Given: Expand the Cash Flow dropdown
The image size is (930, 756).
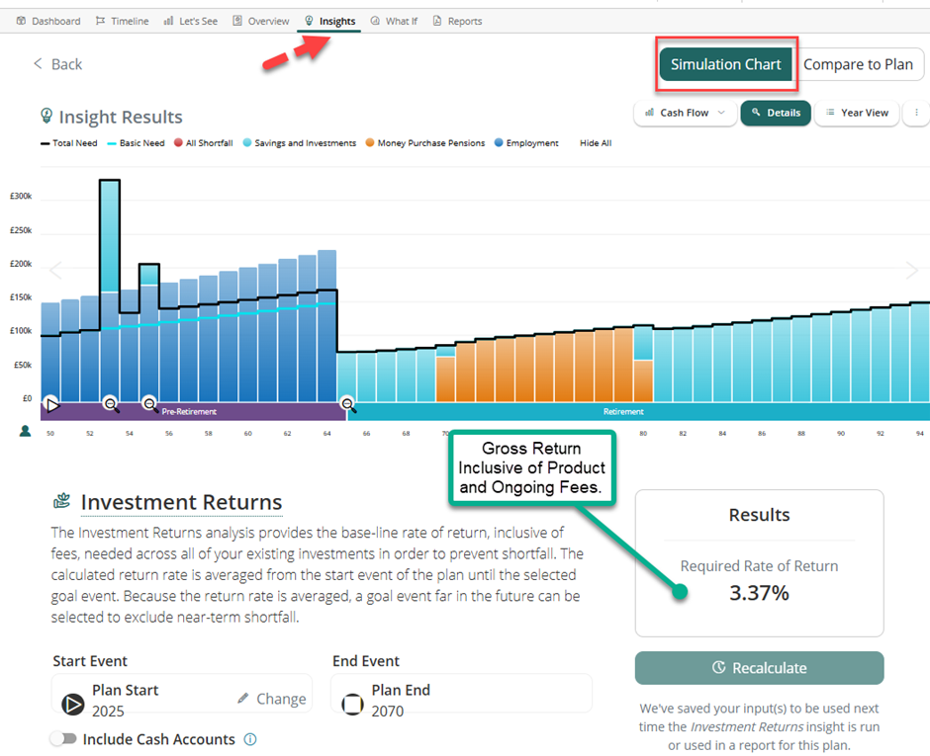Looking at the screenshot, I should click(x=685, y=113).
